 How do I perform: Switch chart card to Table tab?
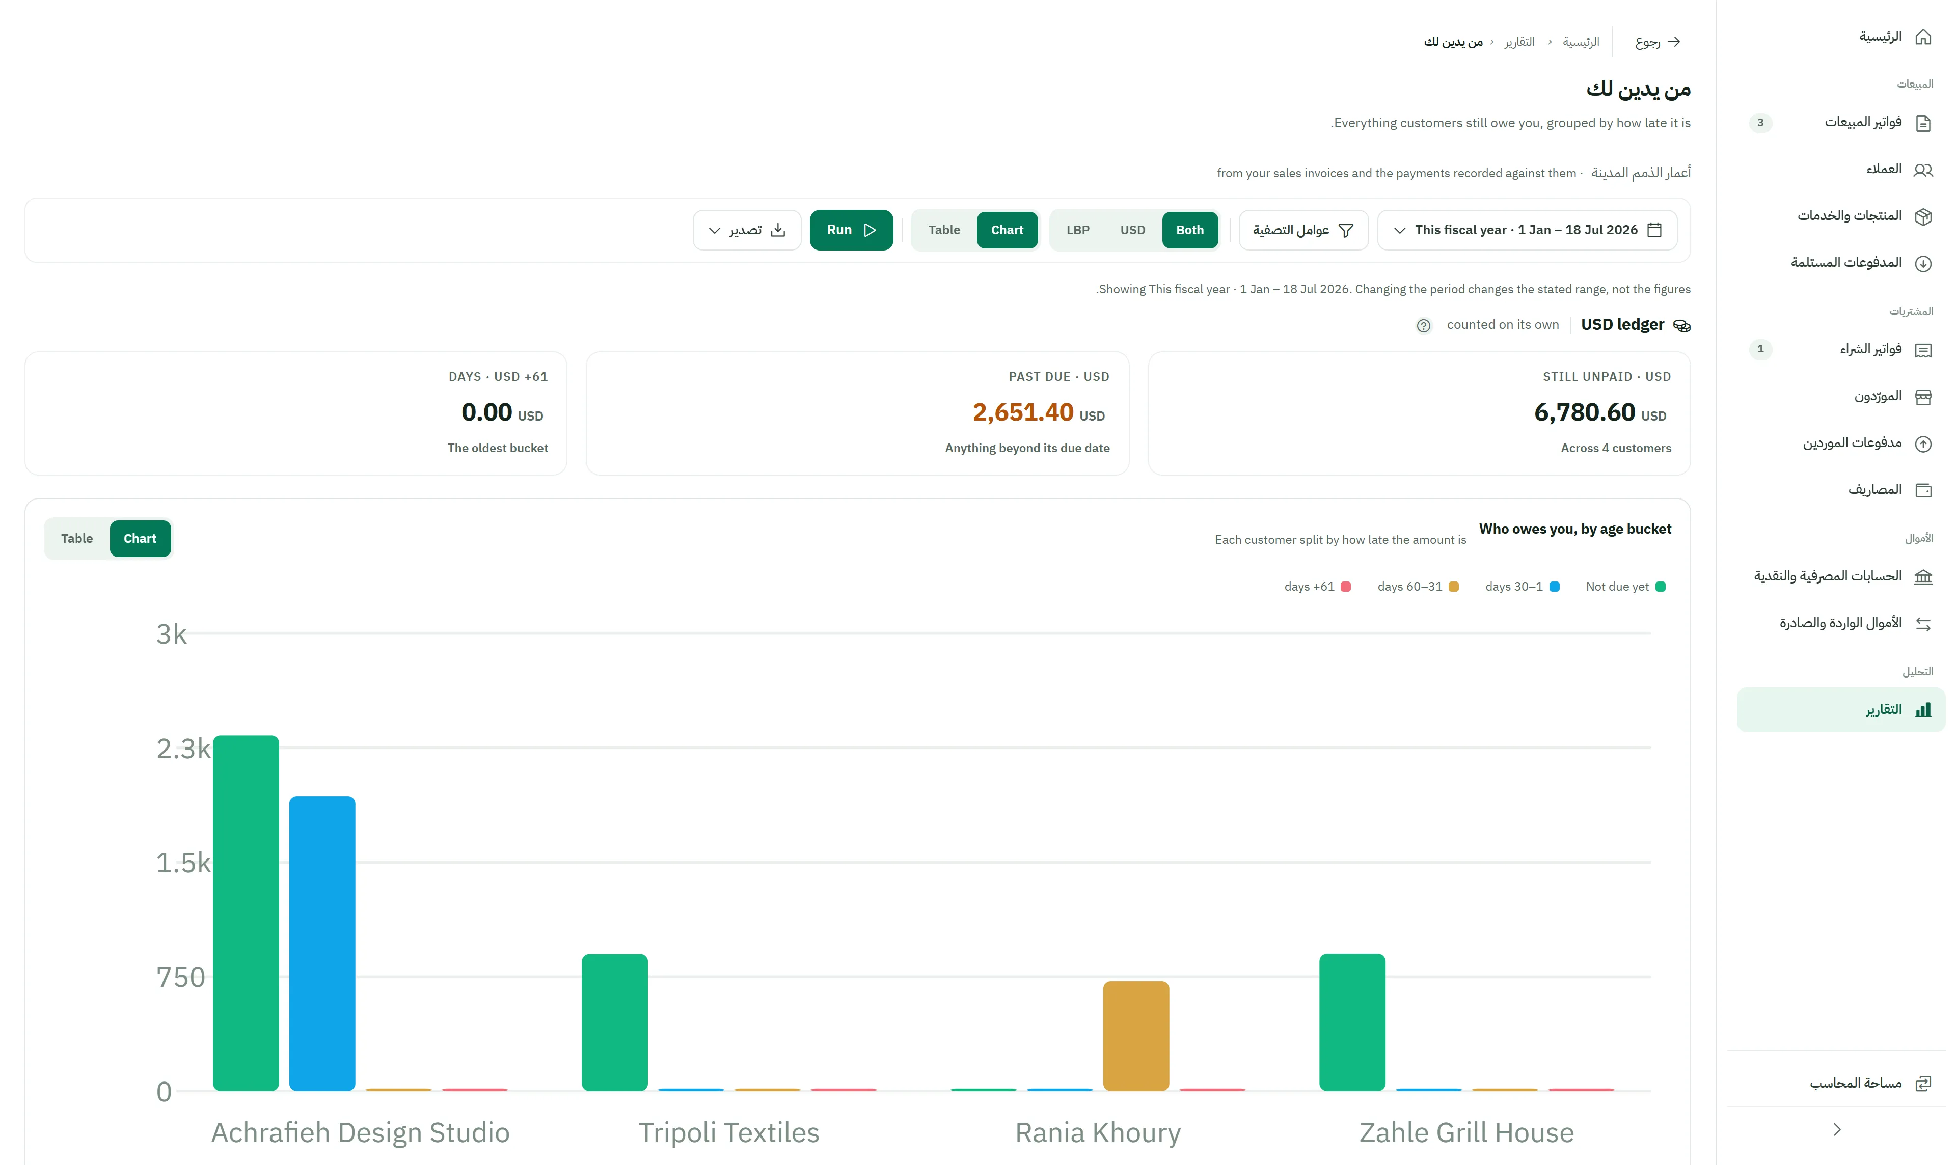click(77, 539)
